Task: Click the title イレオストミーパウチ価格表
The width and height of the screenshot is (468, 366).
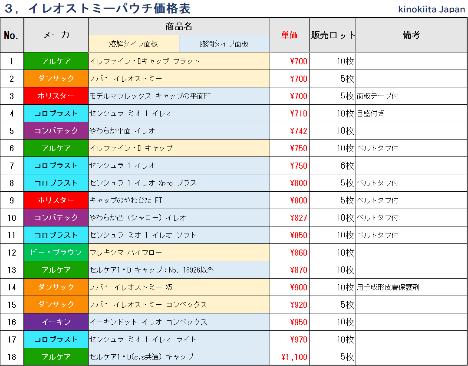Action: tap(109, 8)
